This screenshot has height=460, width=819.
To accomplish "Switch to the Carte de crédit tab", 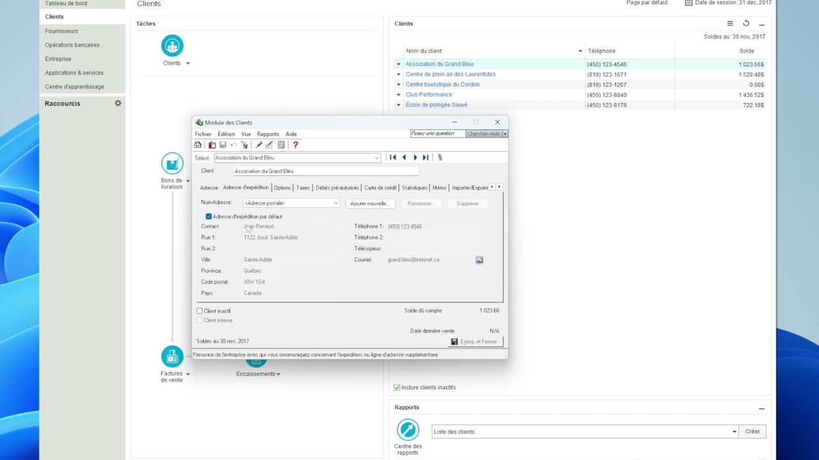I will coord(381,188).
